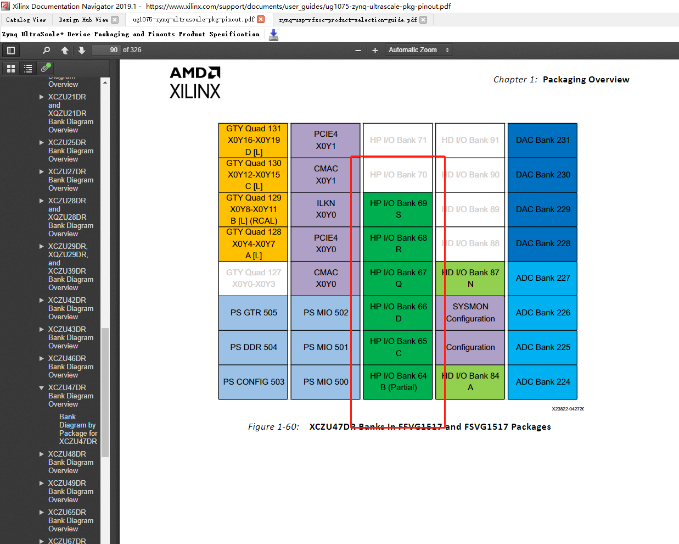The image size is (679, 544).
Task: Show page thumbnails view in sidebar
Action: click(x=11, y=68)
